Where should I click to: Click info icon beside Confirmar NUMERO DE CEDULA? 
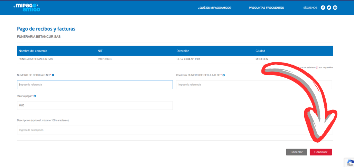pos(224,75)
